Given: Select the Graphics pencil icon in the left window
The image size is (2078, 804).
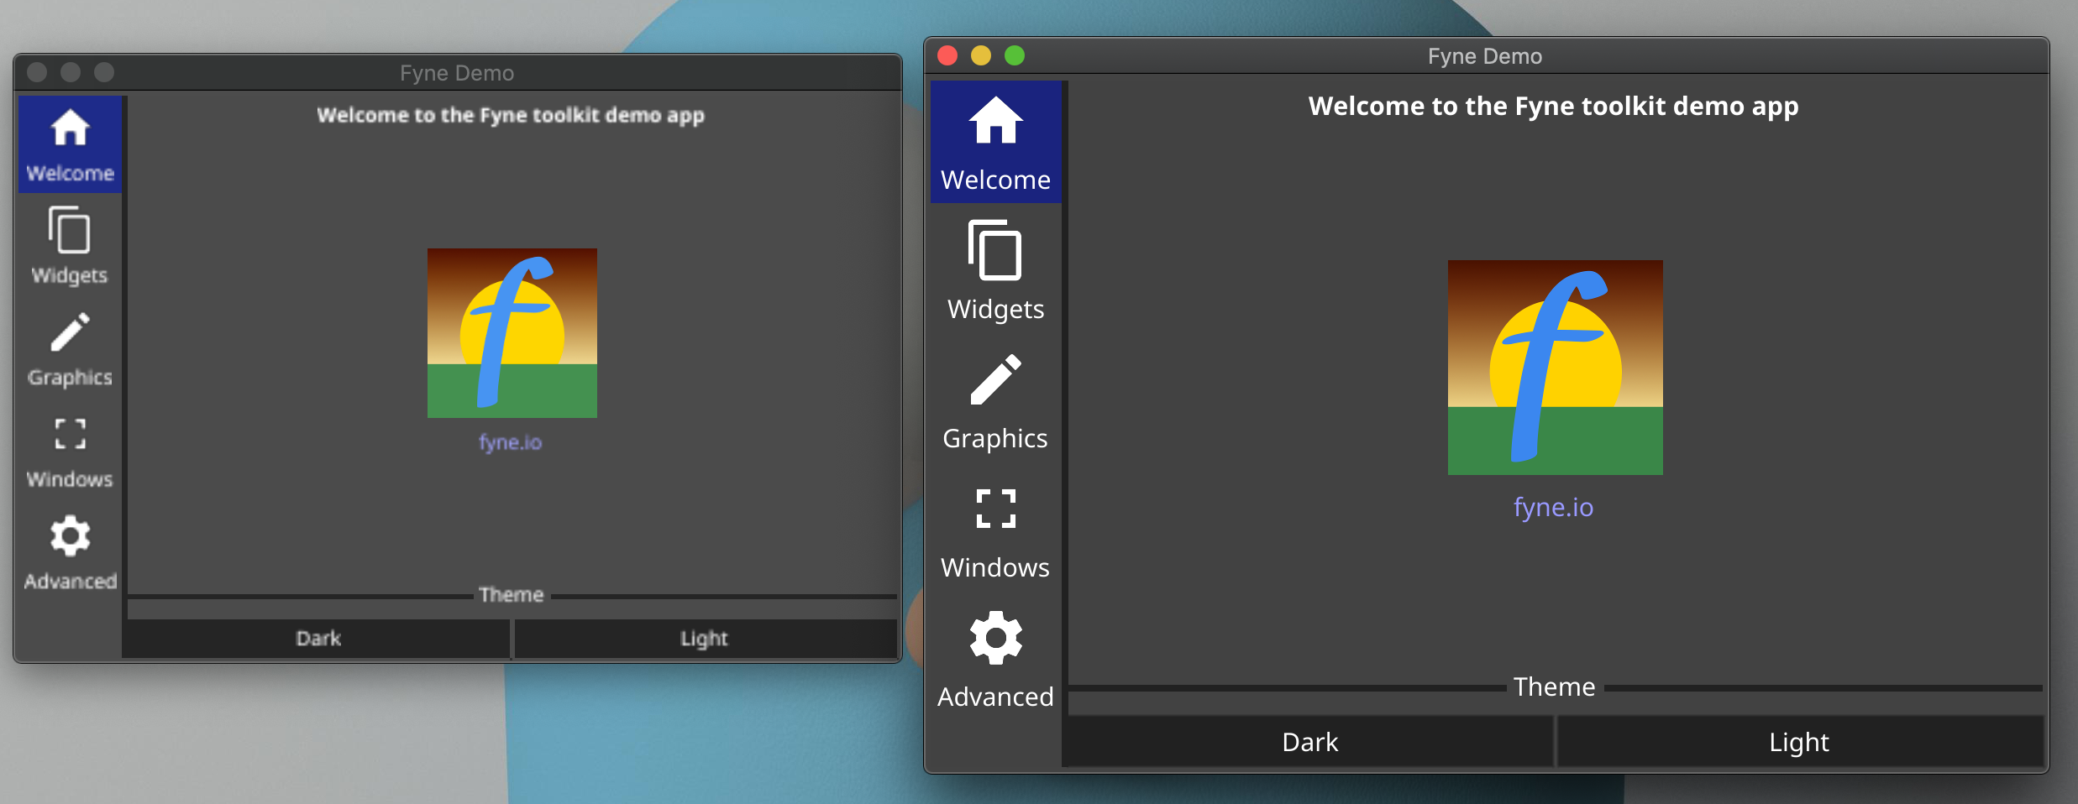Looking at the screenshot, I should 70,332.
